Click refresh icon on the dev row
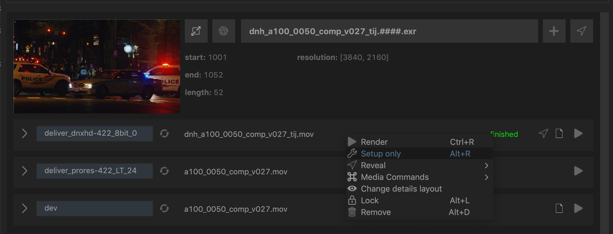The image size is (613, 234). (x=164, y=209)
